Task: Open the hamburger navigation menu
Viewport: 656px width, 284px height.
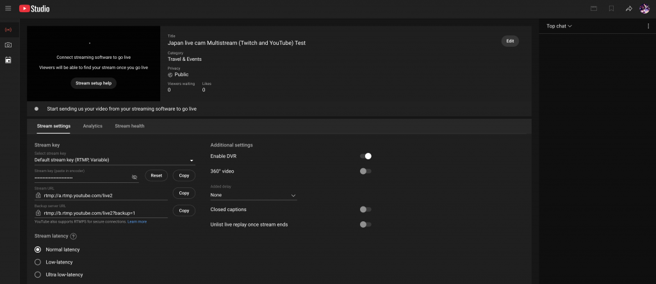Action: (x=8, y=9)
